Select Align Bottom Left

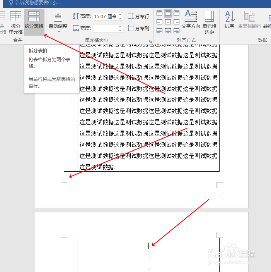pyautogui.click(x=159, y=31)
